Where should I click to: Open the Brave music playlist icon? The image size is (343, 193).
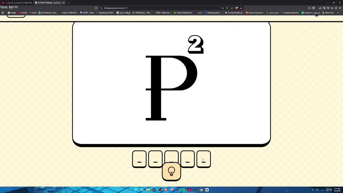320,8
